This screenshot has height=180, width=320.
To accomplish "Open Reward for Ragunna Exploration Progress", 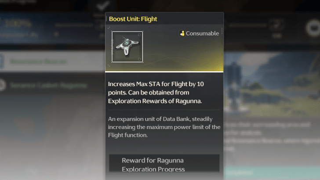I will point(164,163).
